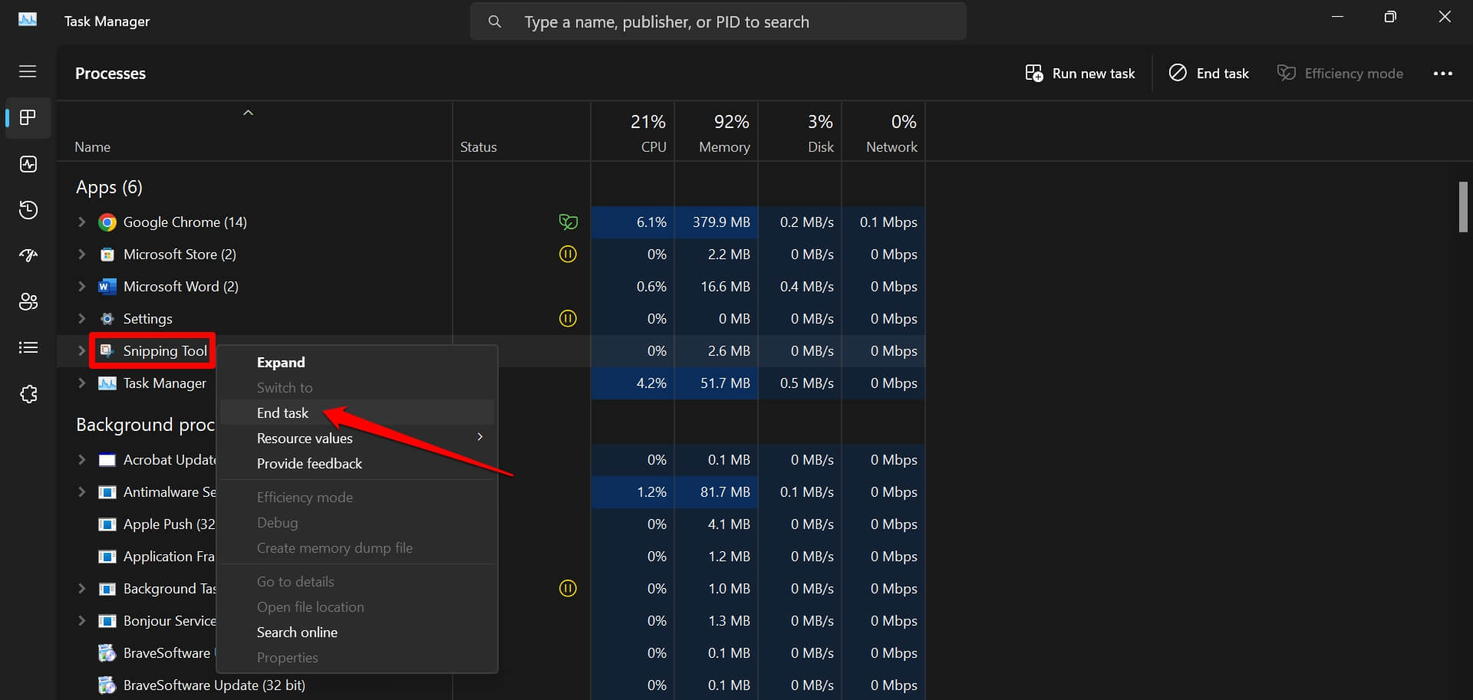This screenshot has height=700, width=1473.
Task: Open the Services page in sidebar
Action: click(x=28, y=394)
